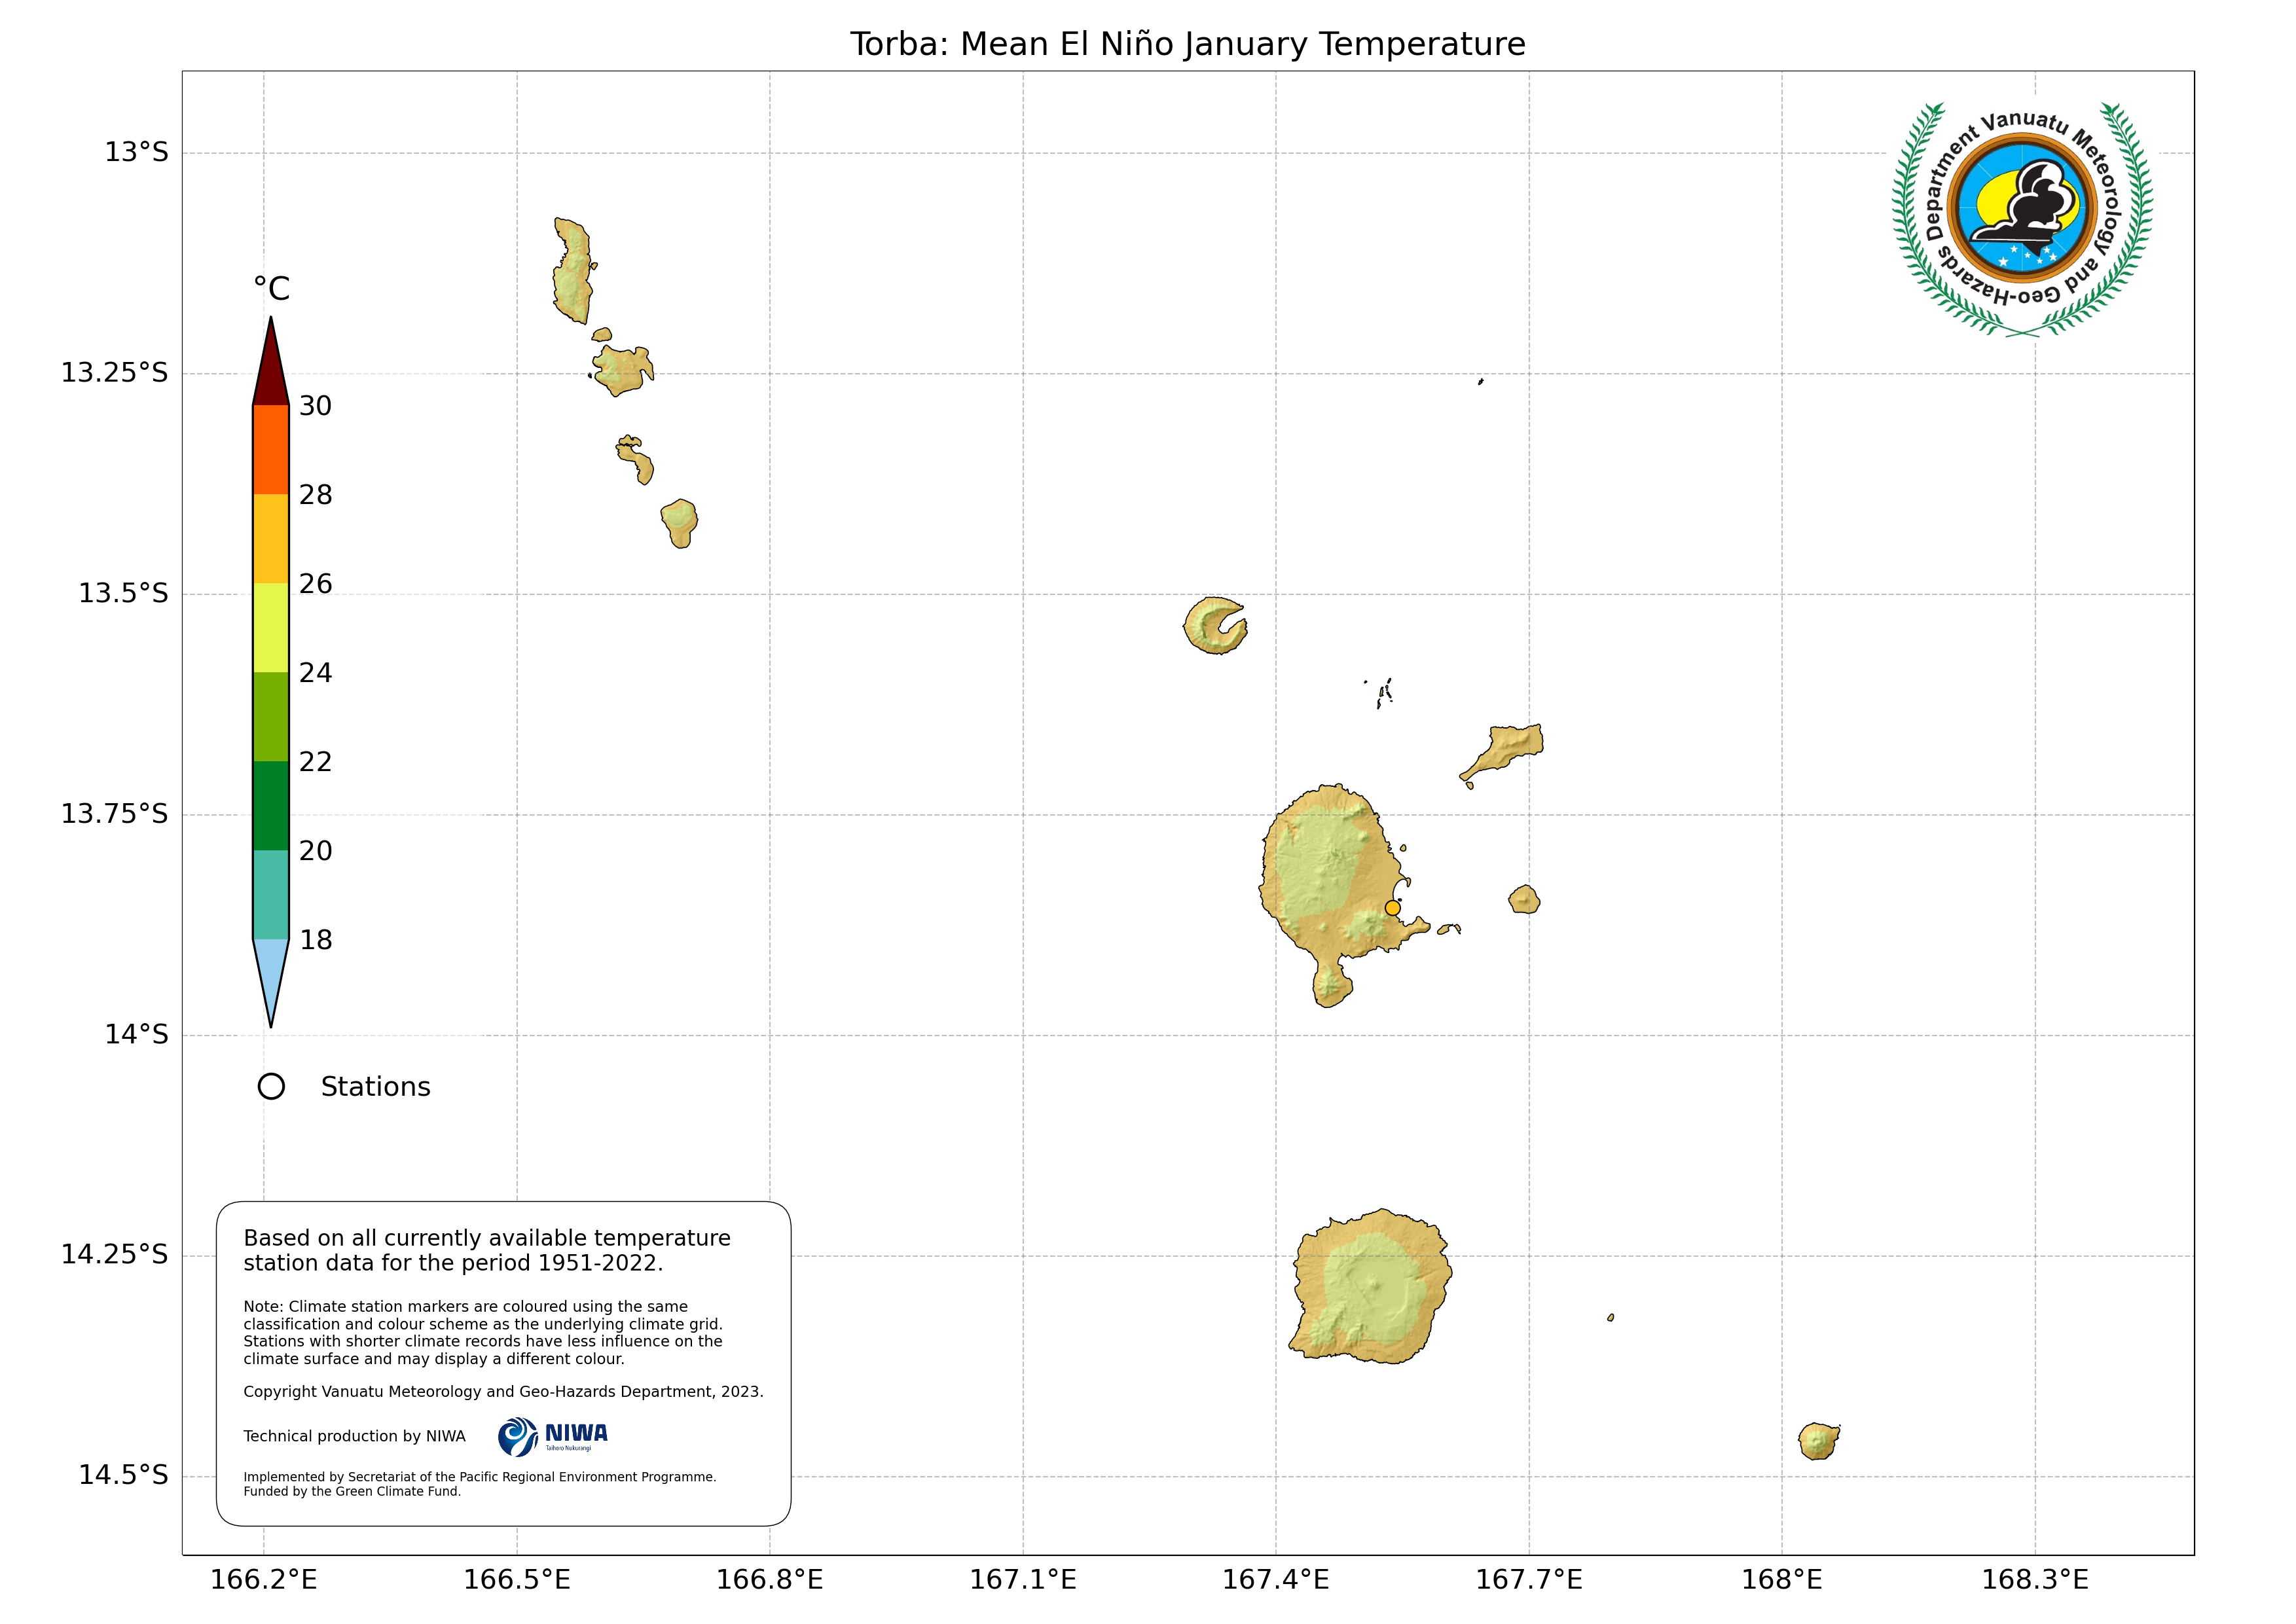Click the °C unit label above the colorbar

pos(271,289)
